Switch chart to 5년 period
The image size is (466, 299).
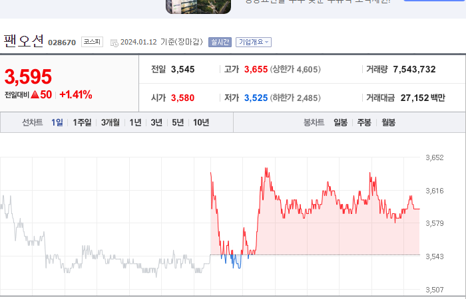(x=178, y=122)
